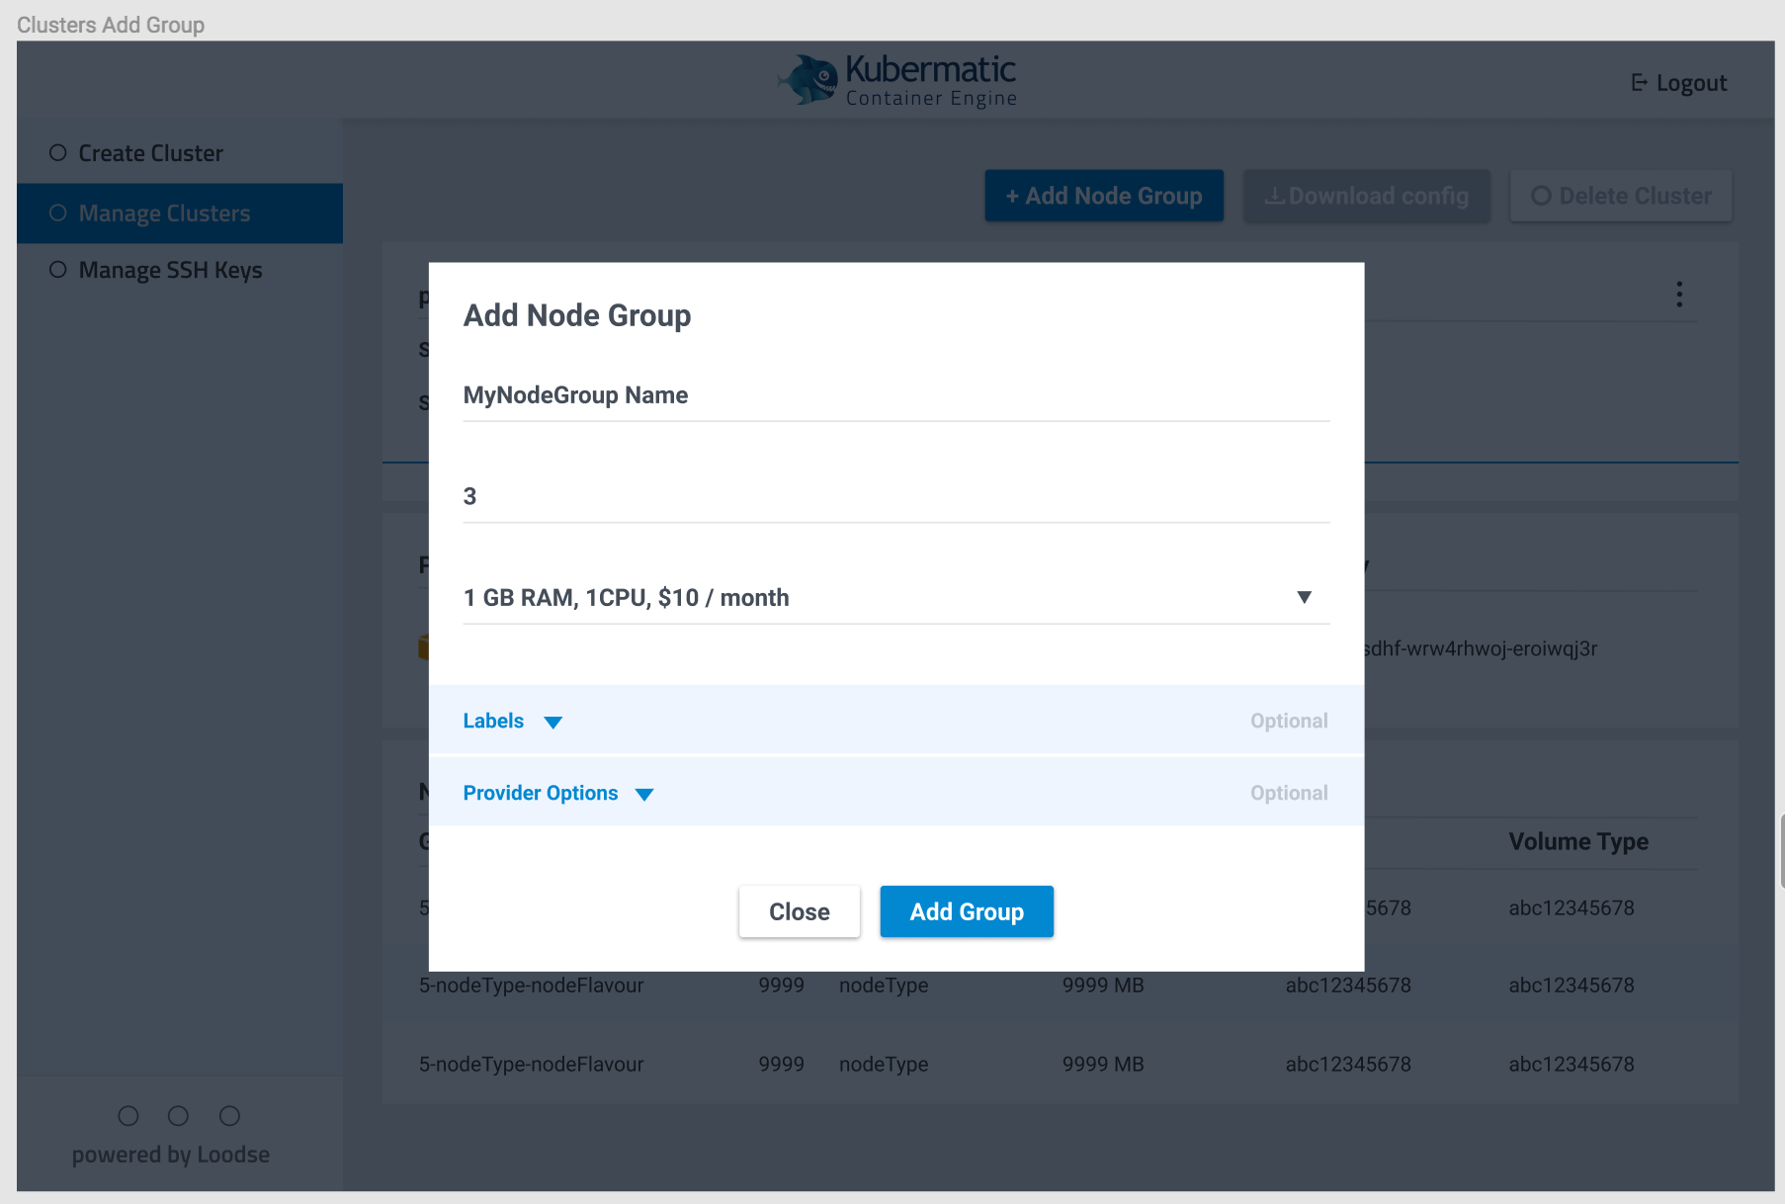
Task: Click the download icon on Download config
Action: click(x=1276, y=196)
